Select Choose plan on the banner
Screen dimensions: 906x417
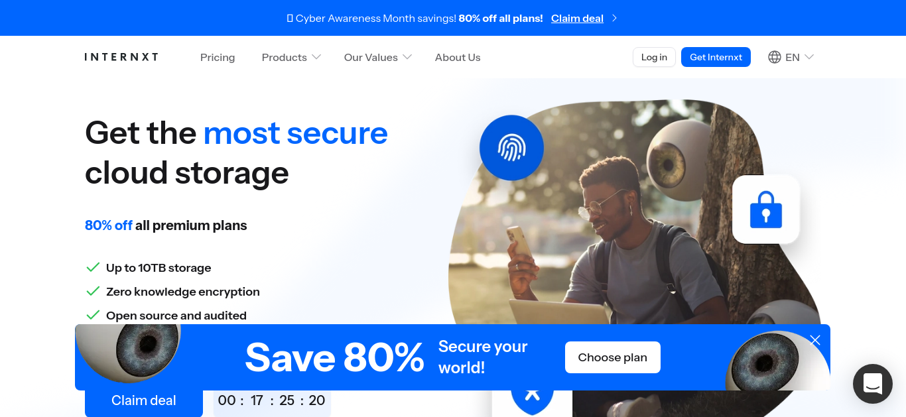click(x=613, y=357)
